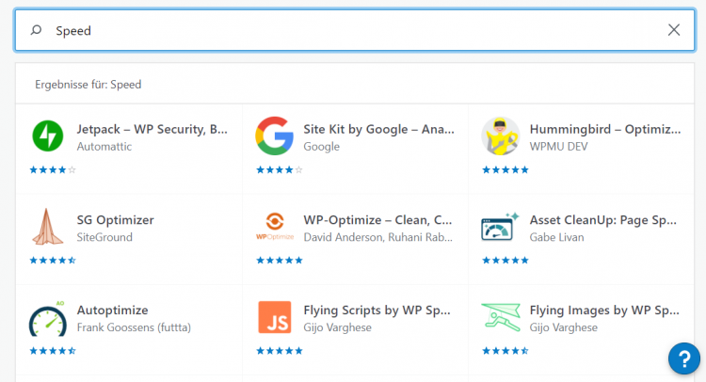Focus the search field containing Speed
Screen dimensions: 706x382
pyautogui.click(x=355, y=30)
